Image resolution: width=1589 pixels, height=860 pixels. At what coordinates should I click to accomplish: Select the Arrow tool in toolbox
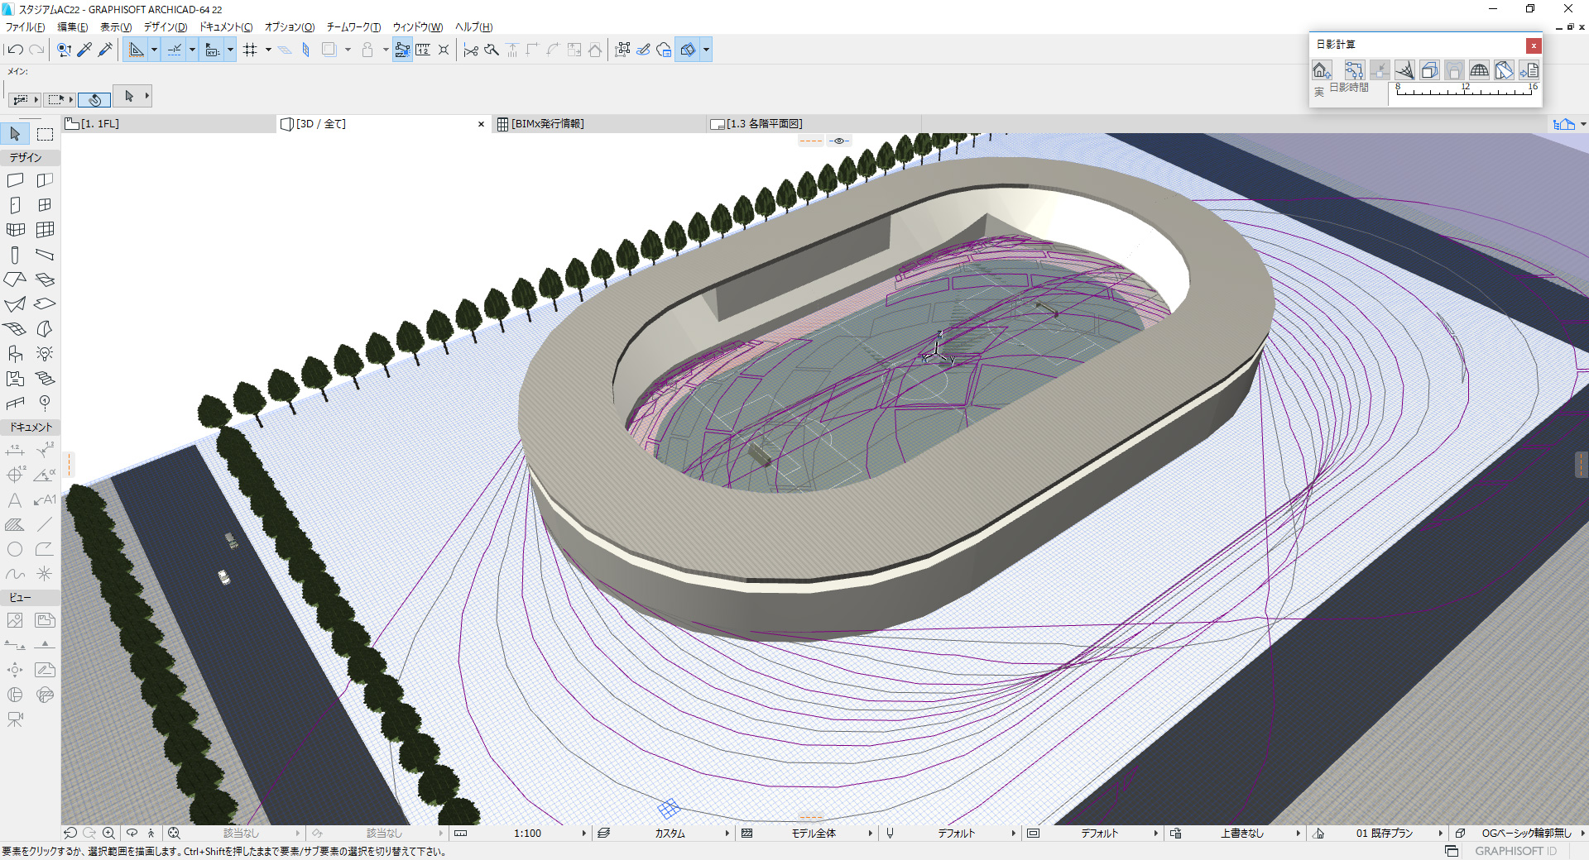[15, 134]
